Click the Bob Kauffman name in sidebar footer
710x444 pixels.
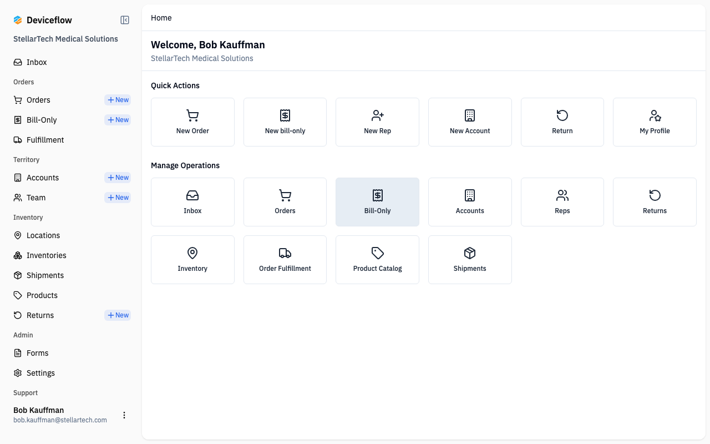tap(39, 410)
